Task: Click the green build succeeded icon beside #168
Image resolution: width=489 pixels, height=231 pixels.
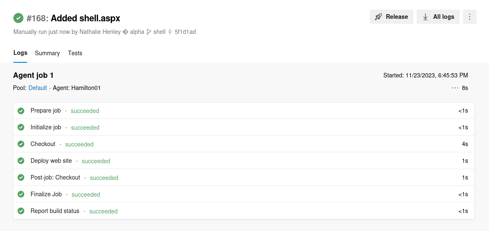Action: pyautogui.click(x=18, y=18)
